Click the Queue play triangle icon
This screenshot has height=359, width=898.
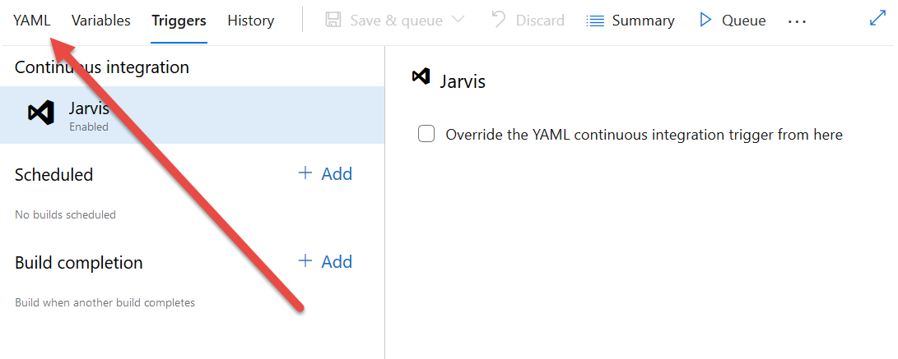pos(705,21)
